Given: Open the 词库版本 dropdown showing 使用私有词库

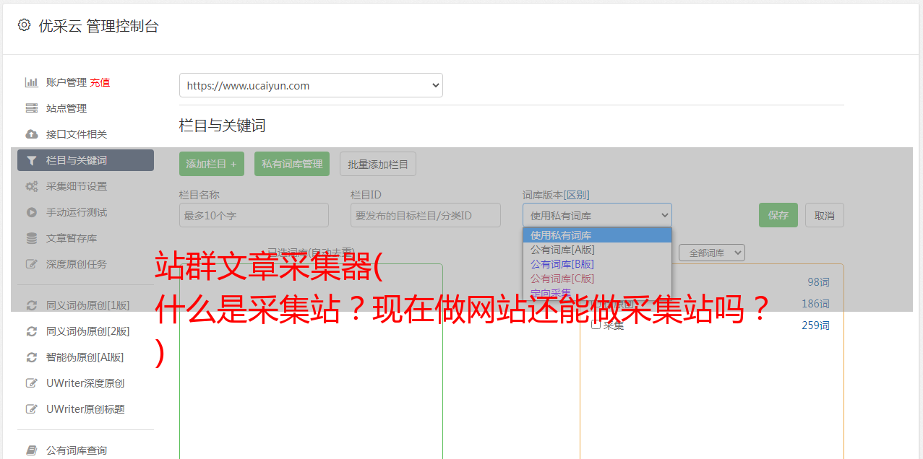Looking at the screenshot, I should (597, 215).
